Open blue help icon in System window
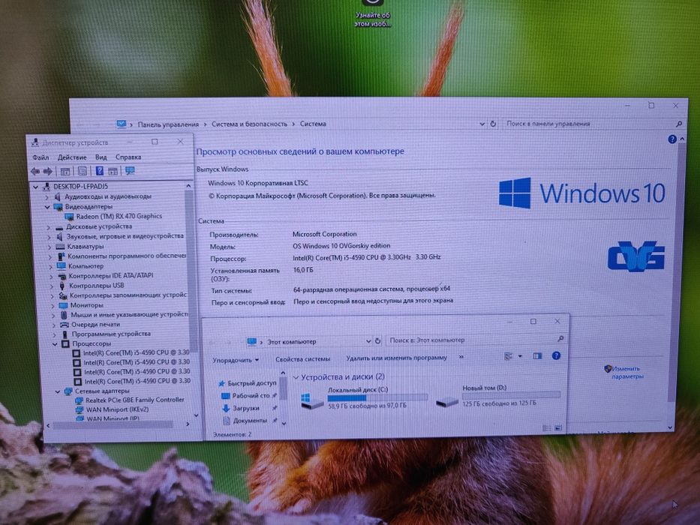 (672, 139)
